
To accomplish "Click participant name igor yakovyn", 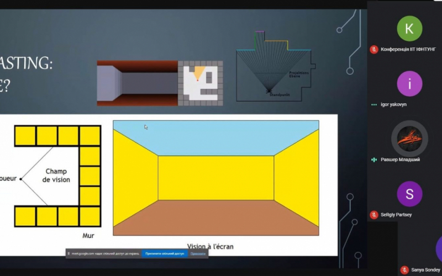I will tap(393, 104).
